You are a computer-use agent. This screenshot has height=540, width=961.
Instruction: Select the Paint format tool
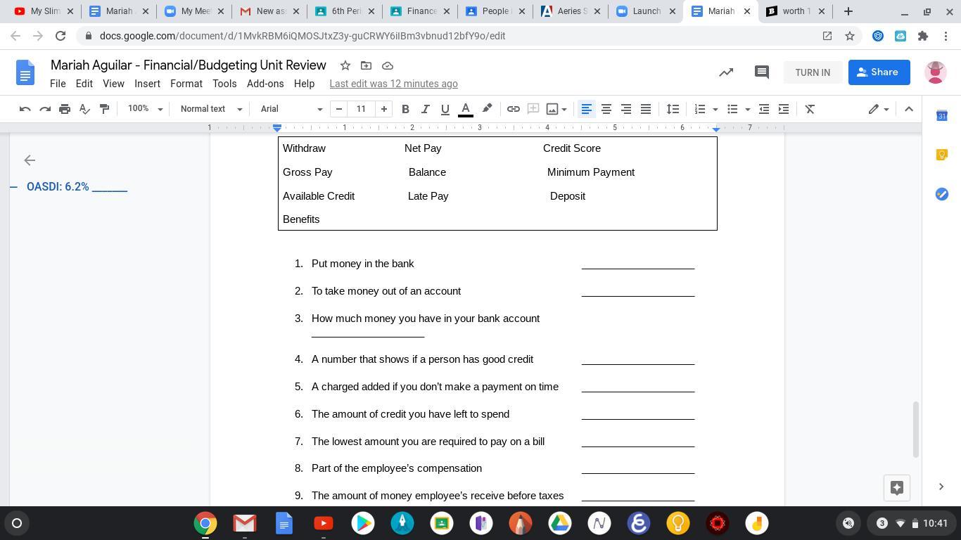104,109
